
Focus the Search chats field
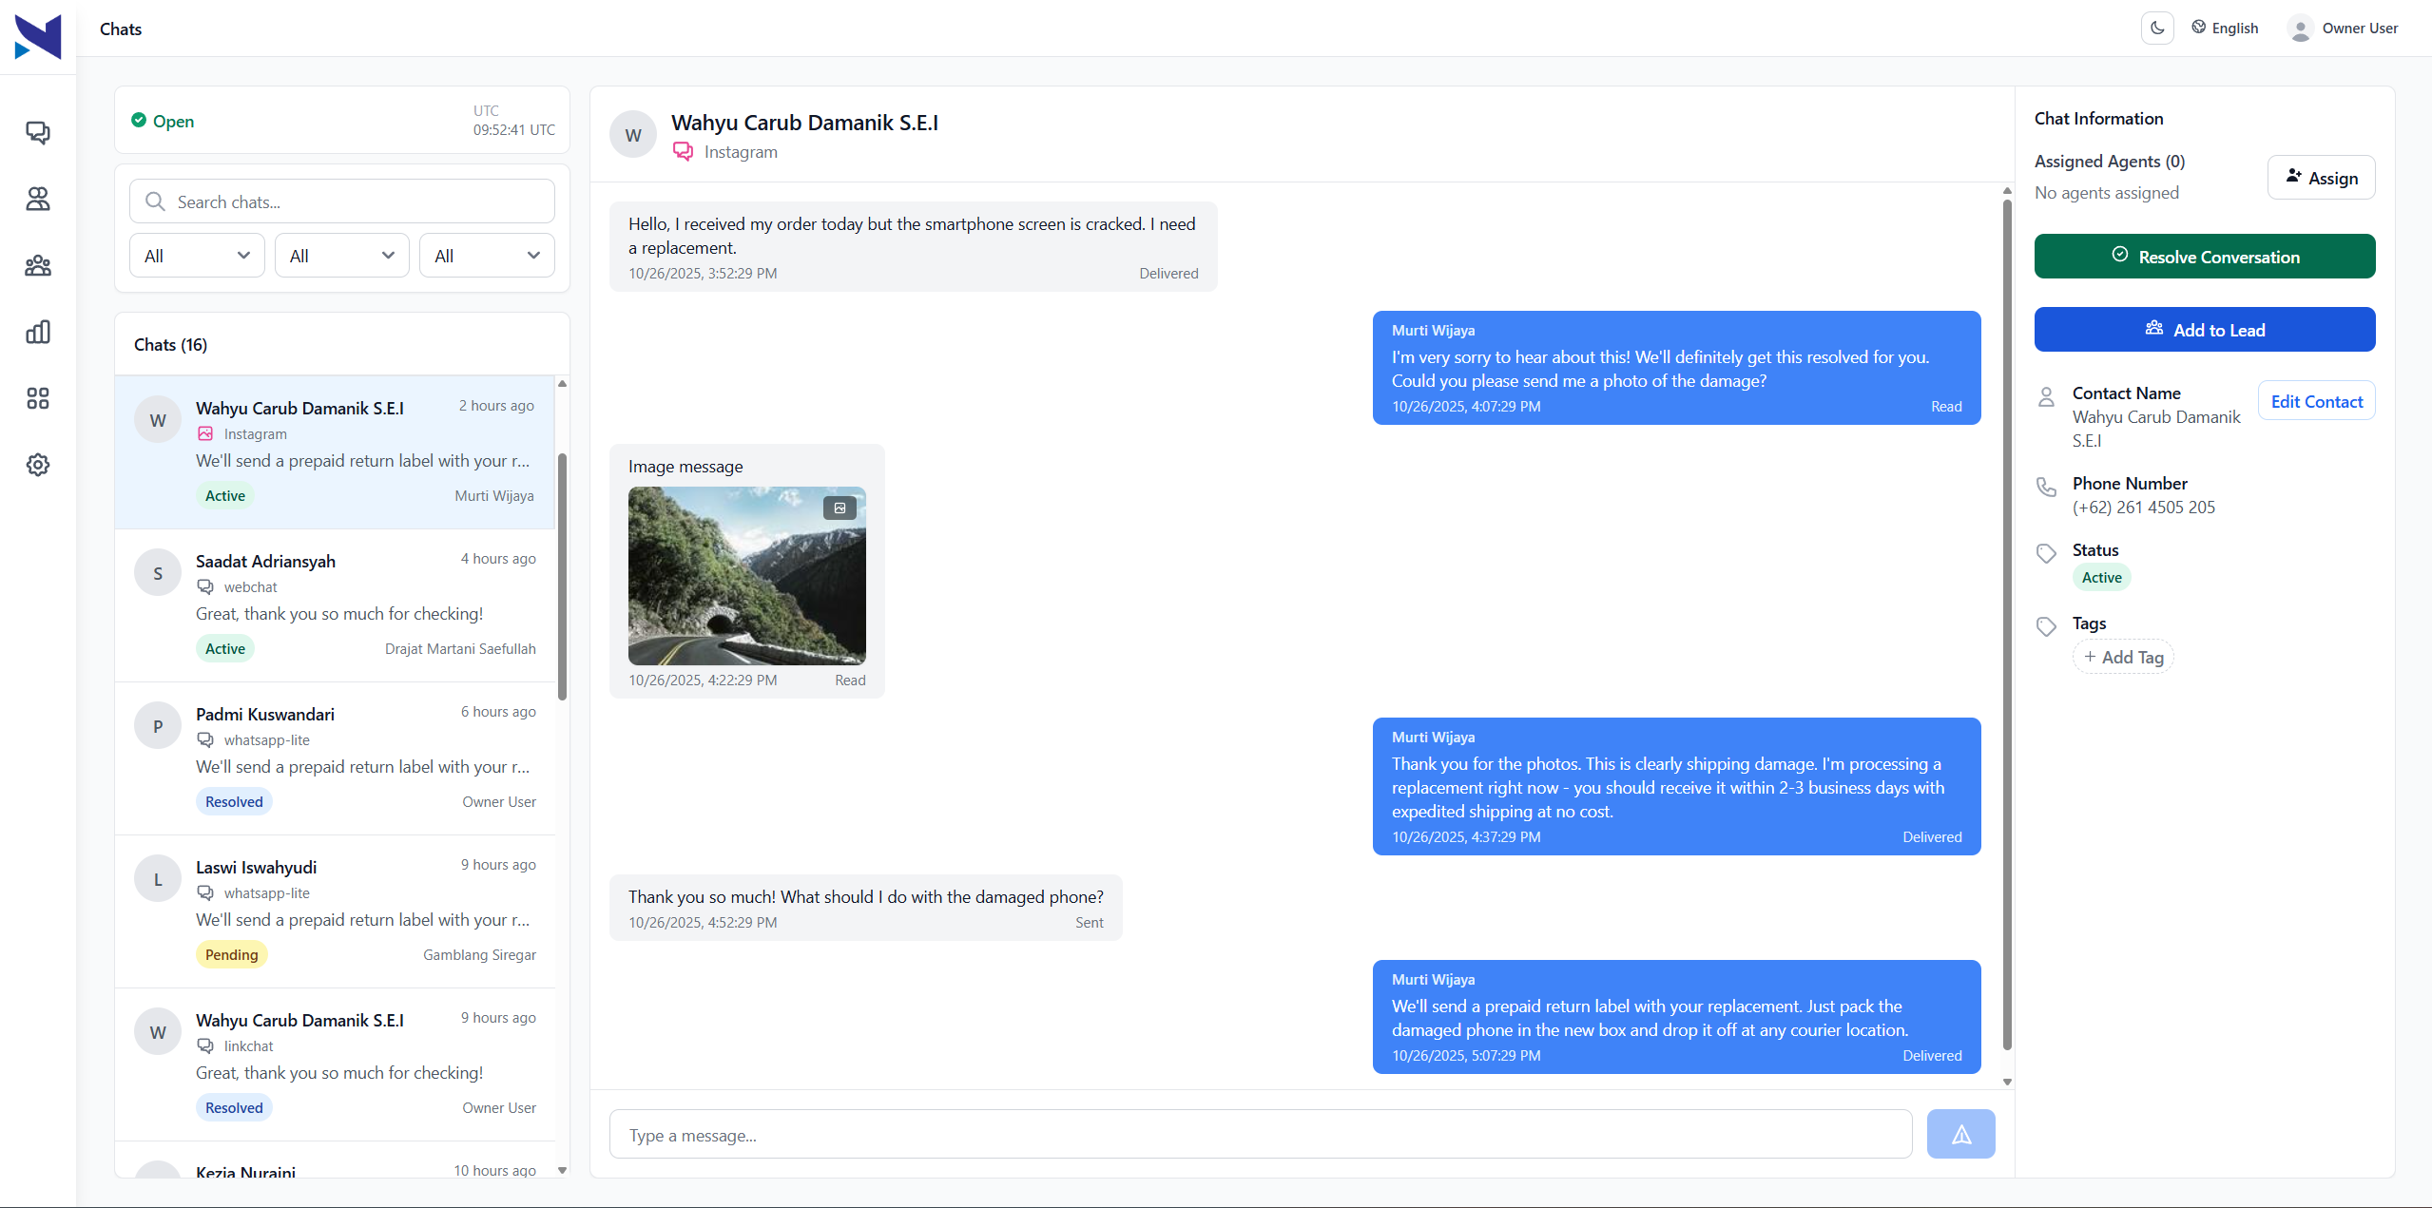point(342,201)
